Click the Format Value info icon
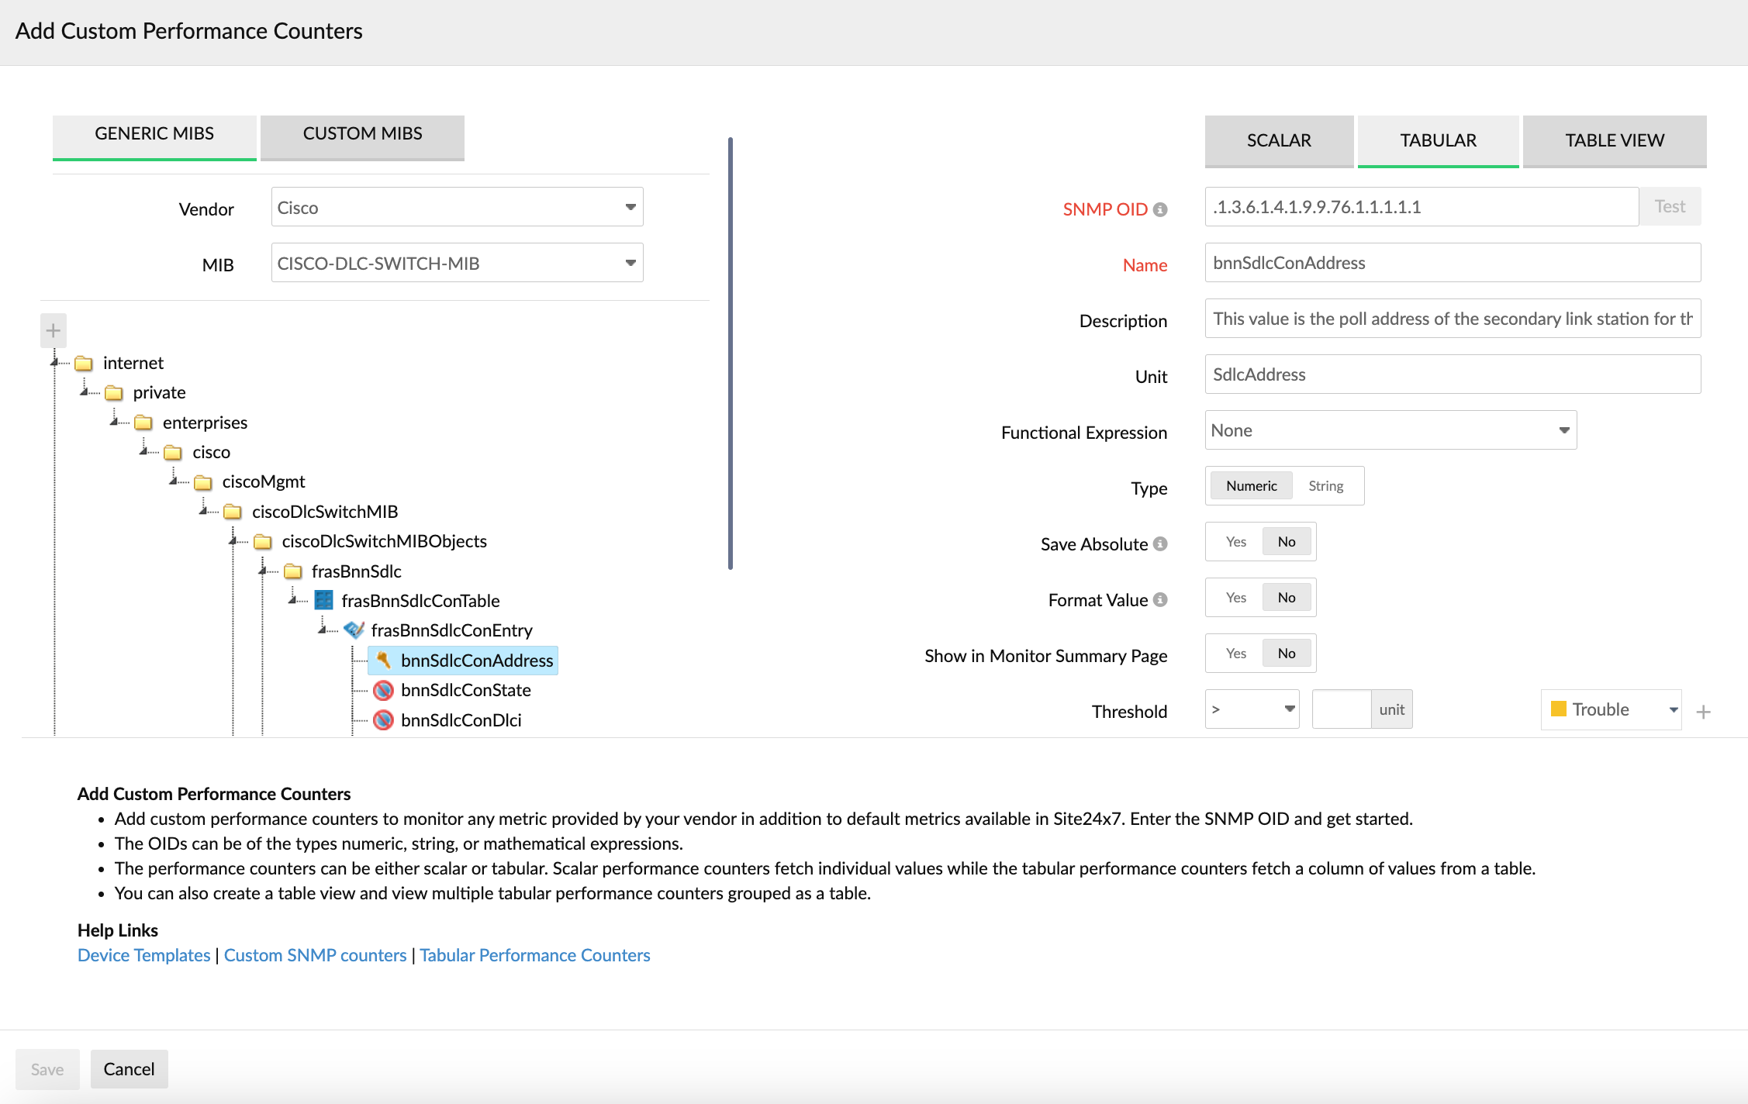Screen dimensions: 1748x1104 click(1160, 600)
